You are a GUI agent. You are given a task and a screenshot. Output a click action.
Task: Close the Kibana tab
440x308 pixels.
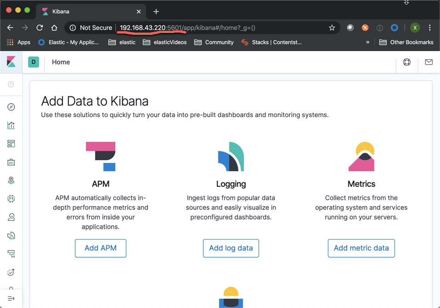(139, 11)
